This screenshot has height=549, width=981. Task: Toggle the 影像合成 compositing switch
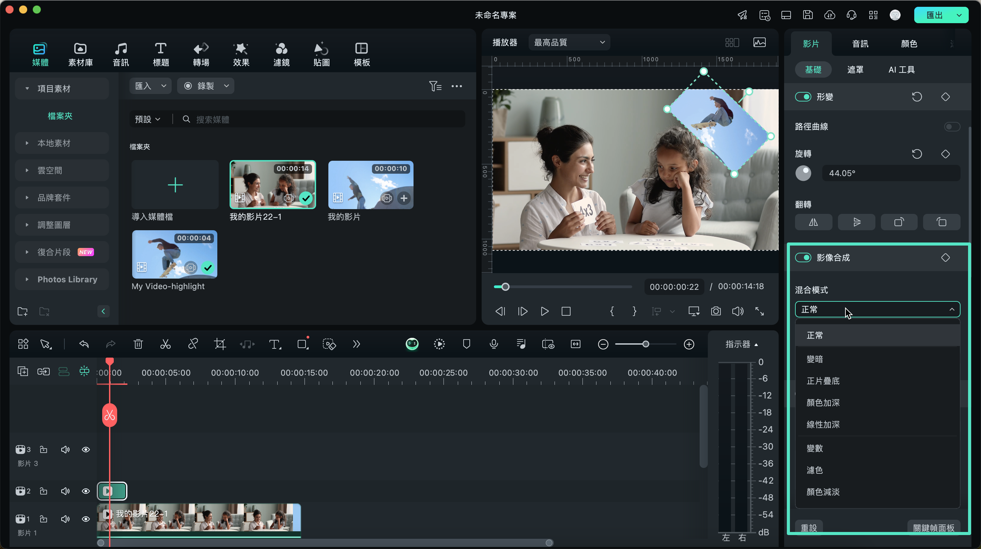803,258
